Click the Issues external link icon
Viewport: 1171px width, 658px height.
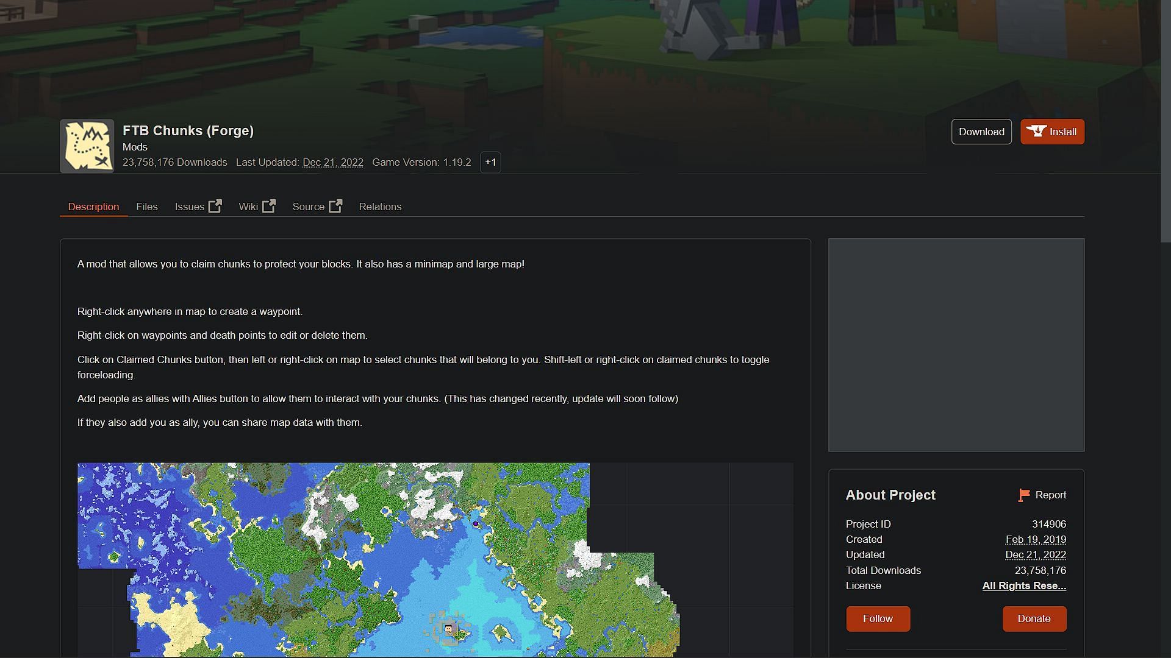pyautogui.click(x=215, y=207)
